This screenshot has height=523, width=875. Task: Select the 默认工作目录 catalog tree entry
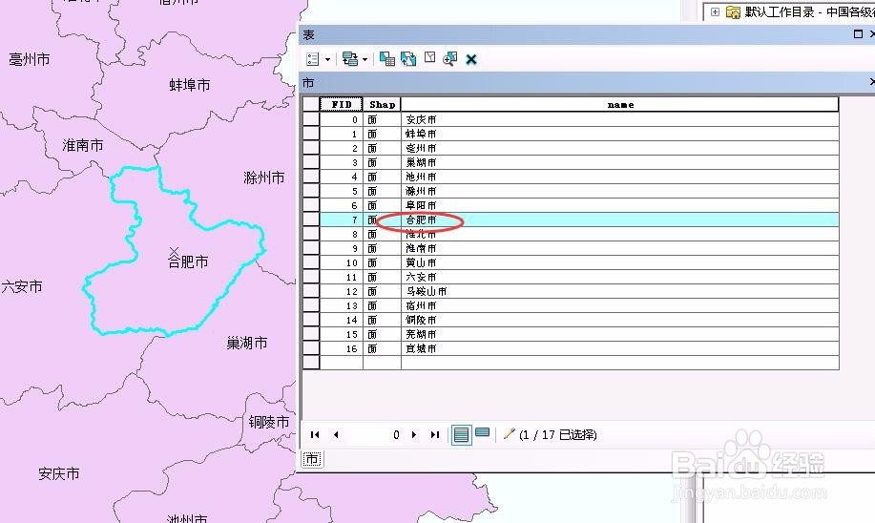(808, 11)
